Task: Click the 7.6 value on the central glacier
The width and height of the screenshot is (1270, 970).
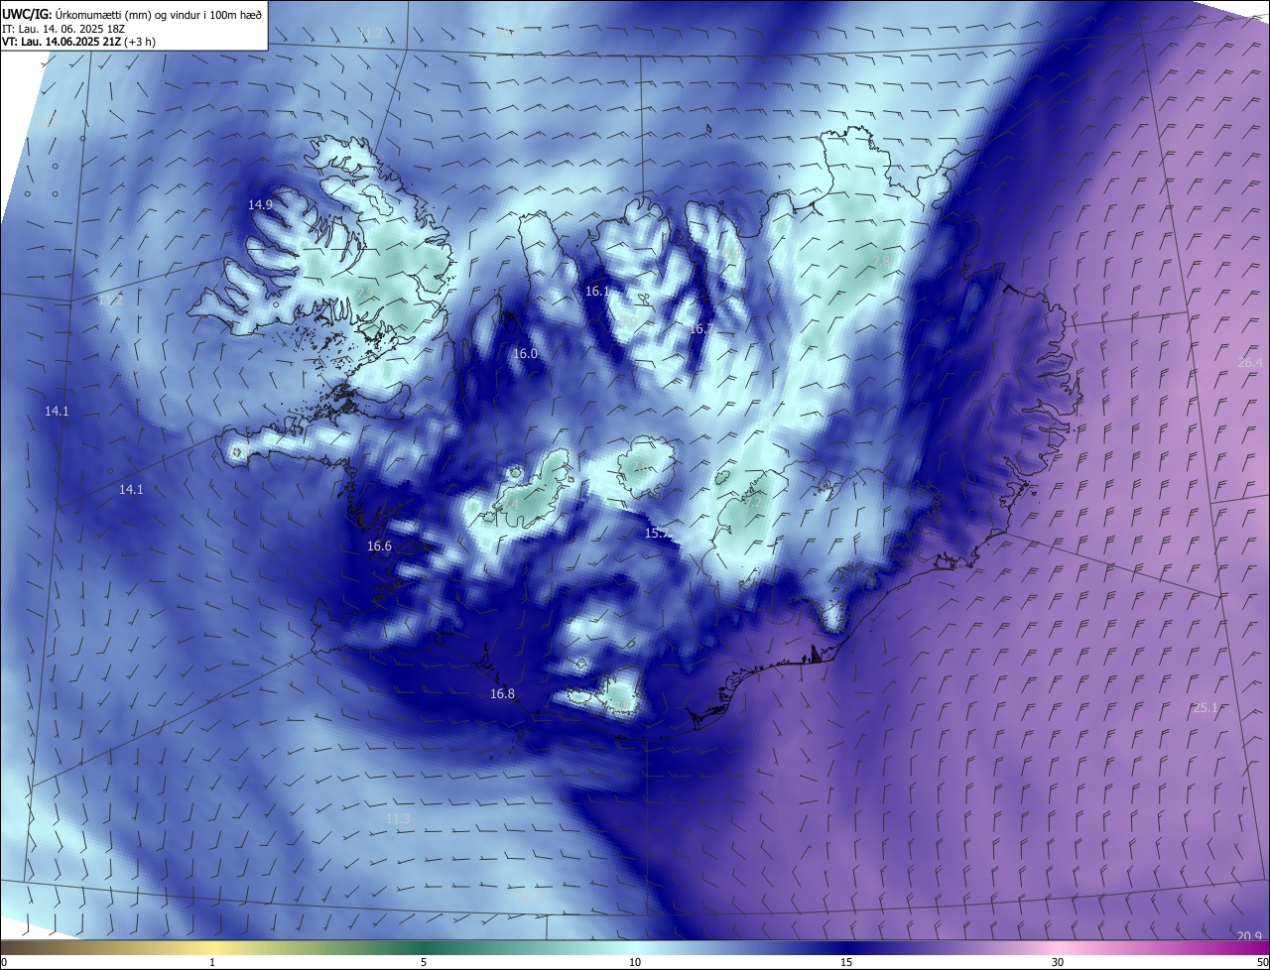Action: tap(642, 467)
